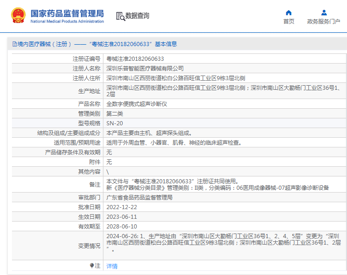Click the 变更情况 change record text
This screenshot has width=347, height=275.
pos(223,243)
